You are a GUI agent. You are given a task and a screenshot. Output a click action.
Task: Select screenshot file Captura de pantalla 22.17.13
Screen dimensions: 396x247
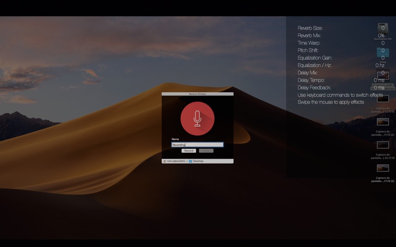click(x=383, y=98)
